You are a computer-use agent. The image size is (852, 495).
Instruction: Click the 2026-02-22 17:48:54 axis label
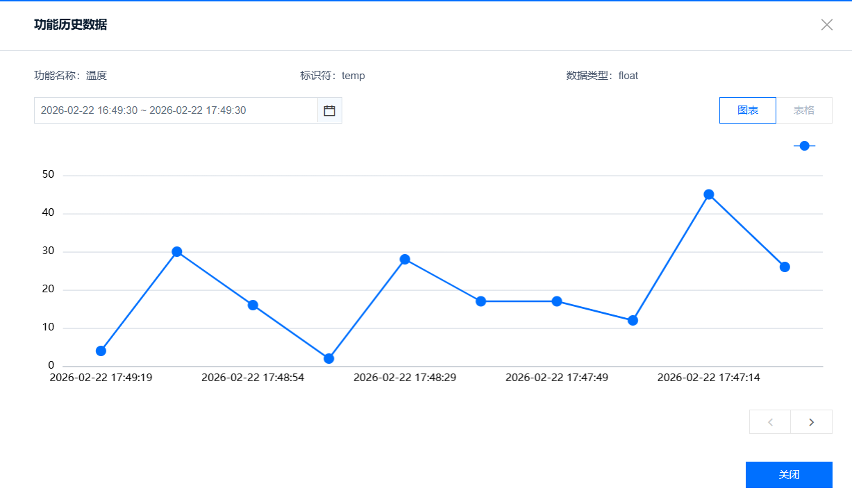point(253,378)
